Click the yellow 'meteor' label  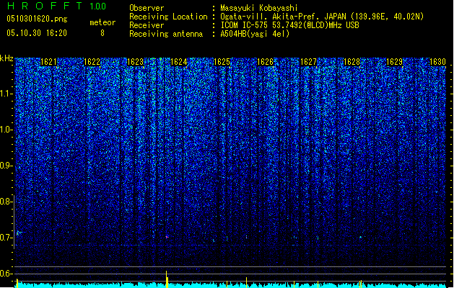point(102,22)
